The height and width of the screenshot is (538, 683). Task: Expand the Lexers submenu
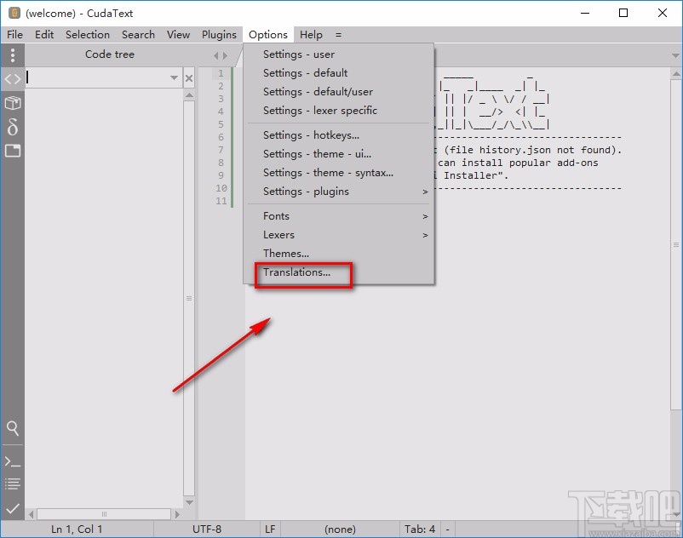click(425, 235)
